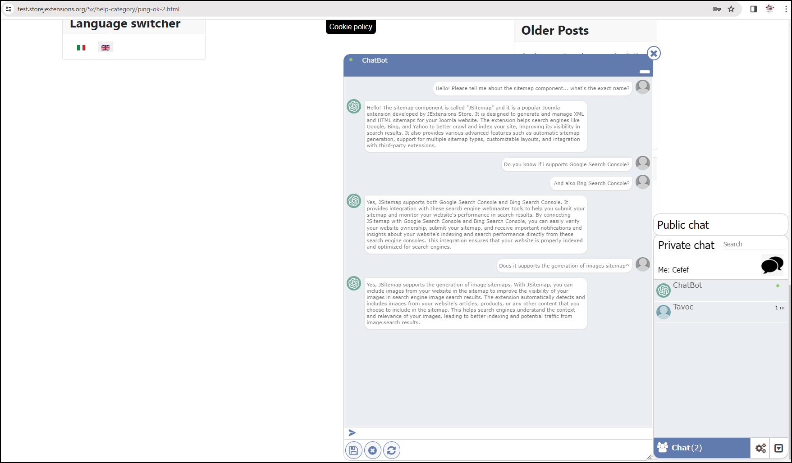Send the chat message with the arrow icon

(x=352, y=433)
